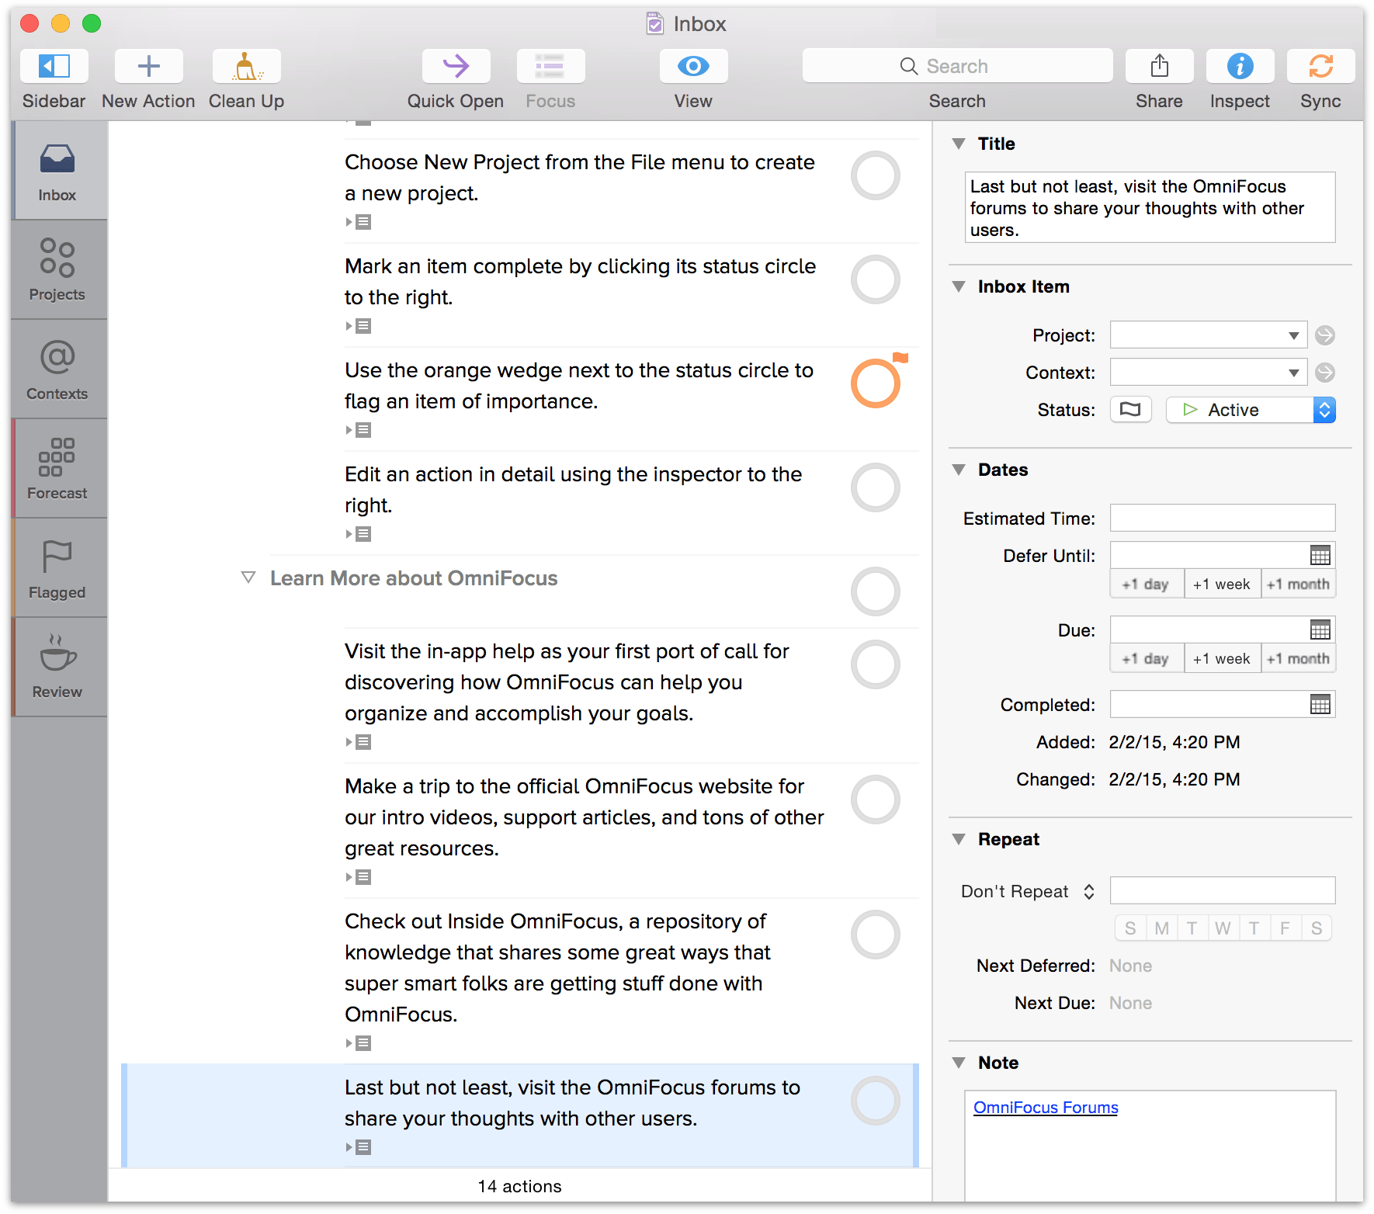Click the Focus toolbar icon
Image resolution: width=1374 pixels, height=1214 pixels.
point(550,66)
